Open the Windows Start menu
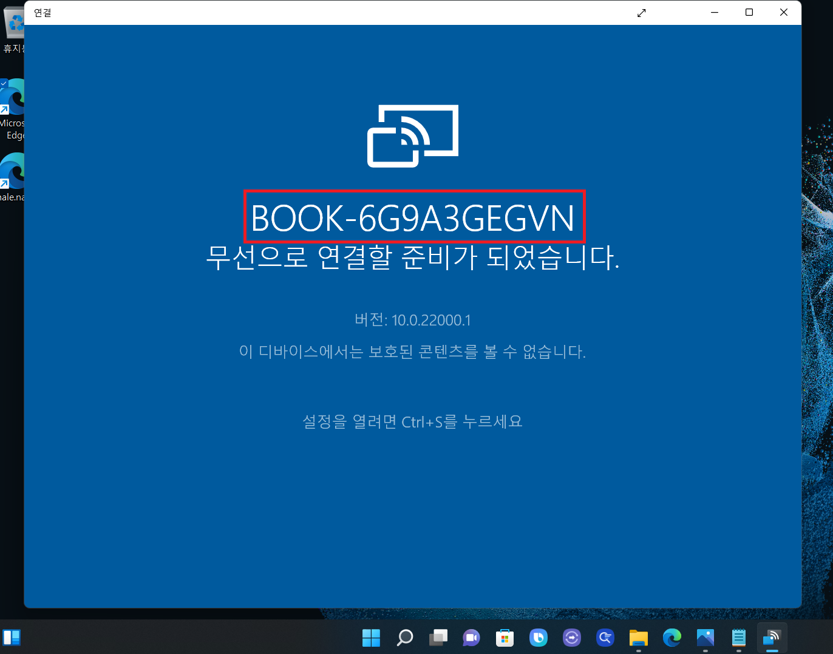The width and height of the screenshot is (833, 654). pyautogui.click(x=371, y=638)
